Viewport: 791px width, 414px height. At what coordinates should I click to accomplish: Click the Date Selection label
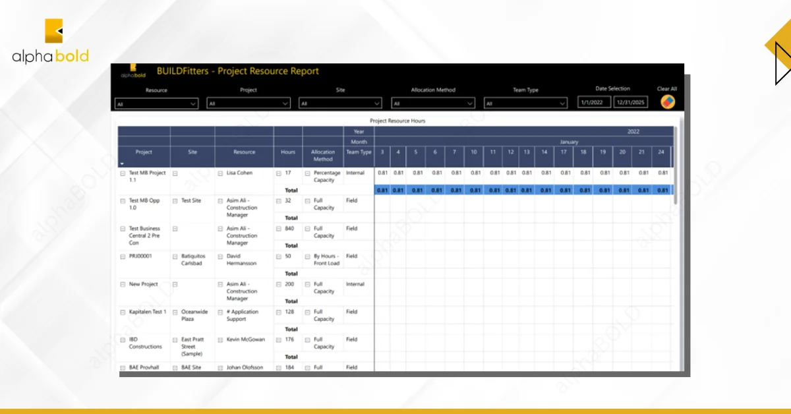click(x=613, y=88)
